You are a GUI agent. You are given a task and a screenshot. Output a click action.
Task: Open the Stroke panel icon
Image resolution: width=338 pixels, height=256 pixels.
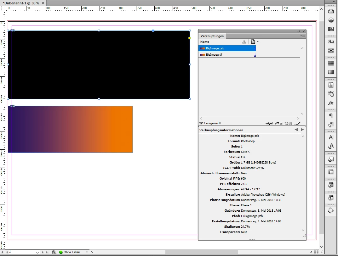coord(331,64)
